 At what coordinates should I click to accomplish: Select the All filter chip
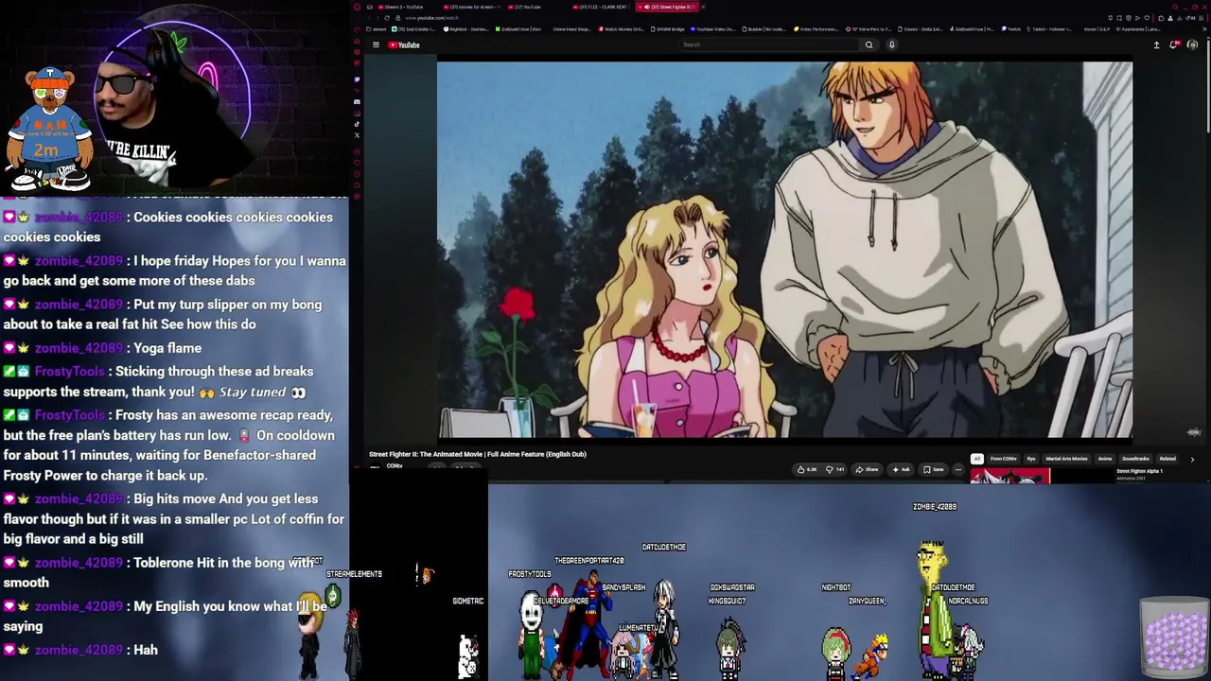click(x=977, y=459)
